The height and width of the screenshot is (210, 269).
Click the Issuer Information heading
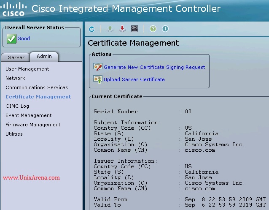[125, 161]
